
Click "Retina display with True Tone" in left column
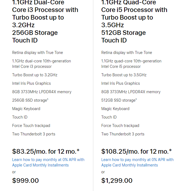[x=37, y=53]
